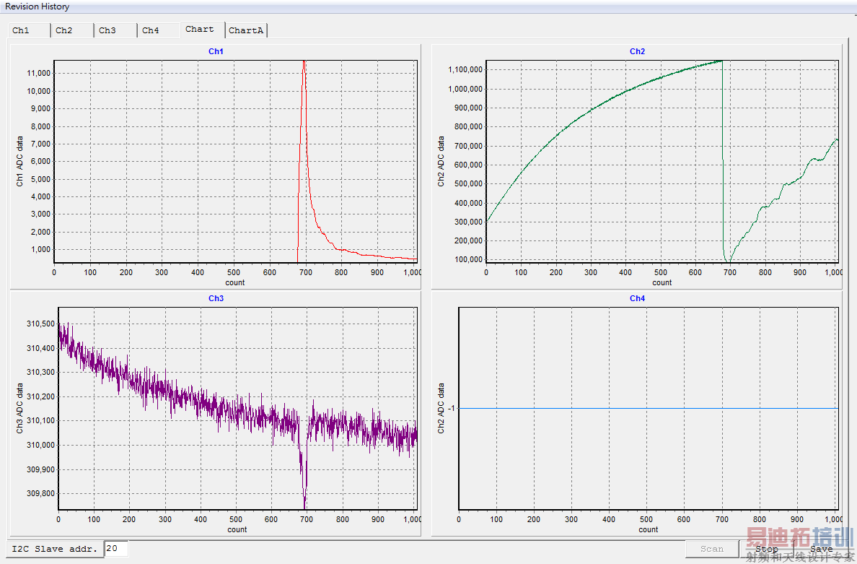Edit the I2C Slave addr. field
857x564 pixels.
point(116,549)
